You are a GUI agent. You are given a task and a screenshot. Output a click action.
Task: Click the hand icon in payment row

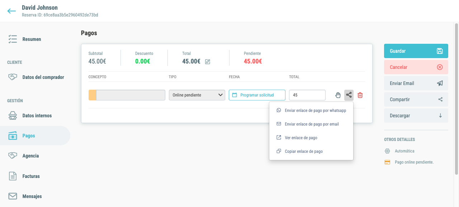click(x=338, y=95)
